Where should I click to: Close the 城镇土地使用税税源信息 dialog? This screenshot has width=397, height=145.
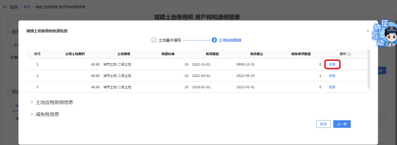pos(368,31)
